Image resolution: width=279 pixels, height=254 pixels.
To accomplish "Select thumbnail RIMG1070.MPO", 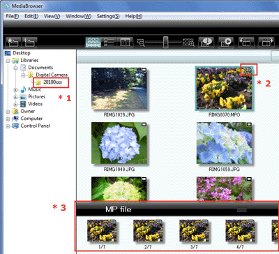I will tap(224, 89).
